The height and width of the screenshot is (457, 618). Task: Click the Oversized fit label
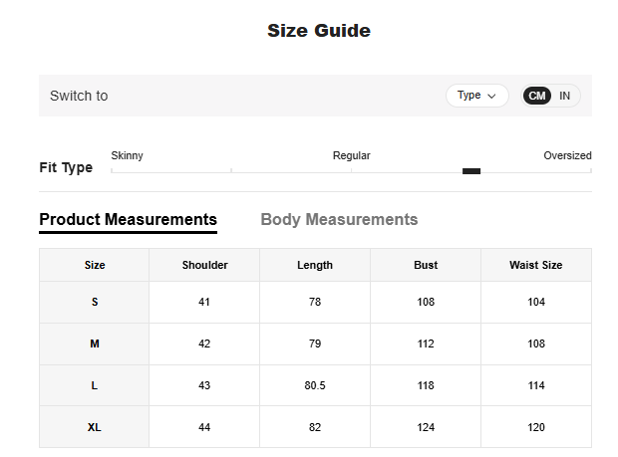(567, 155)
